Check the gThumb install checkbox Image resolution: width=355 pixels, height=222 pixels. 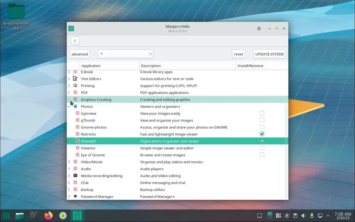click(262, 120)
